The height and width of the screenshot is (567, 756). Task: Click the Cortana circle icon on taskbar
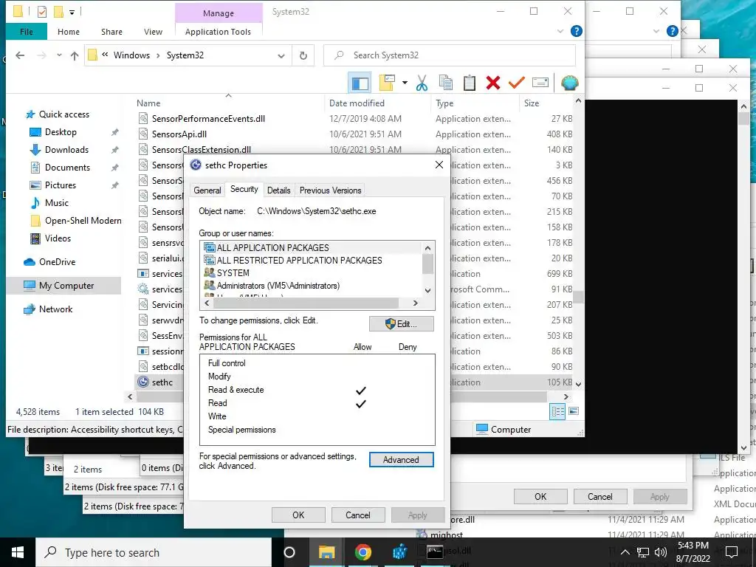[x=289, y=552]
